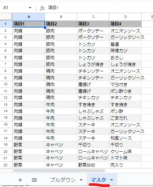Click row 5 cell トンカツ
The height and width of the screenshot is (187, 153).
click(93, 51)
